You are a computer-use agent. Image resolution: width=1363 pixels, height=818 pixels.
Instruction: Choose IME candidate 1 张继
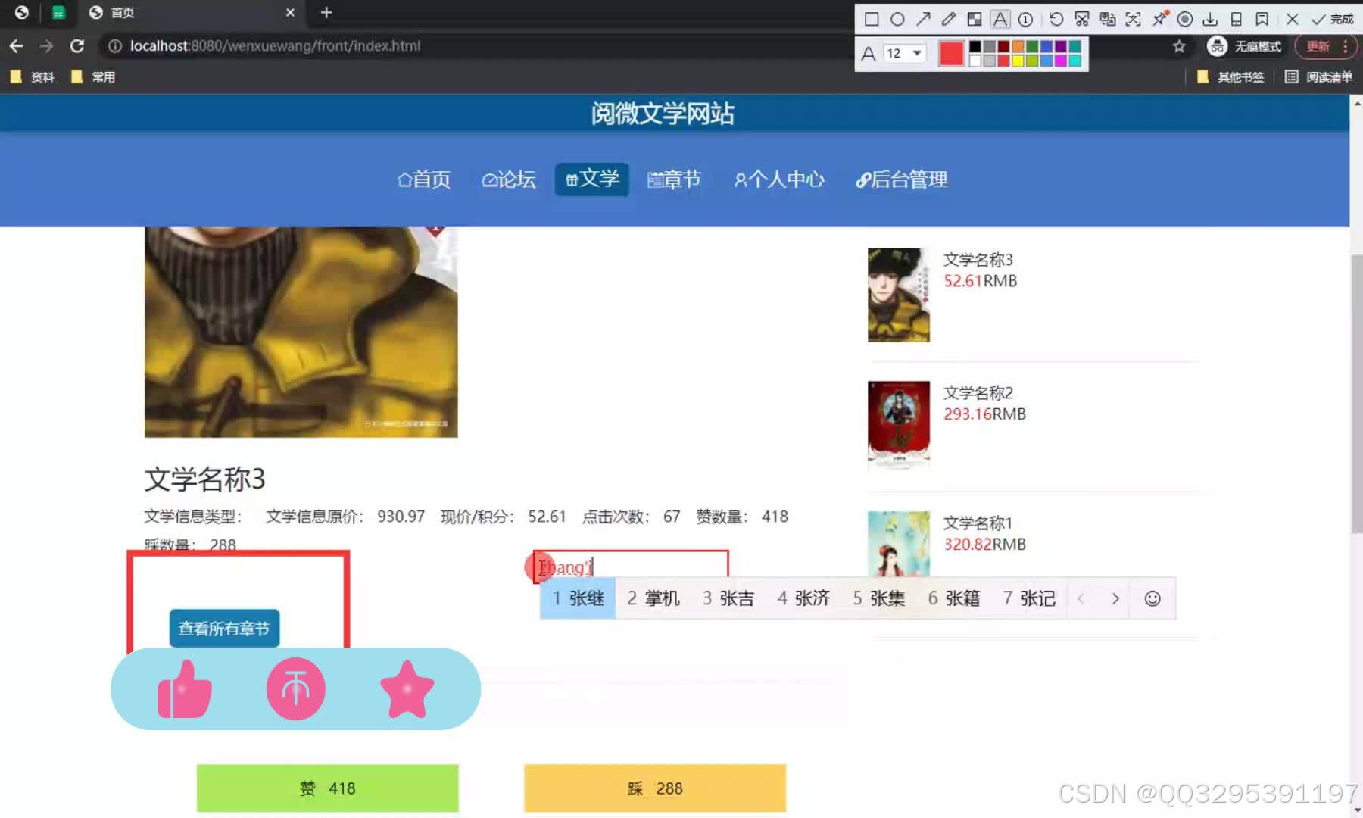tap(578, 598)
